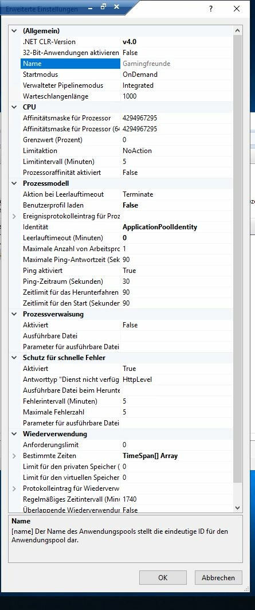Click the scrollbar up arrow

click(238, 30)
